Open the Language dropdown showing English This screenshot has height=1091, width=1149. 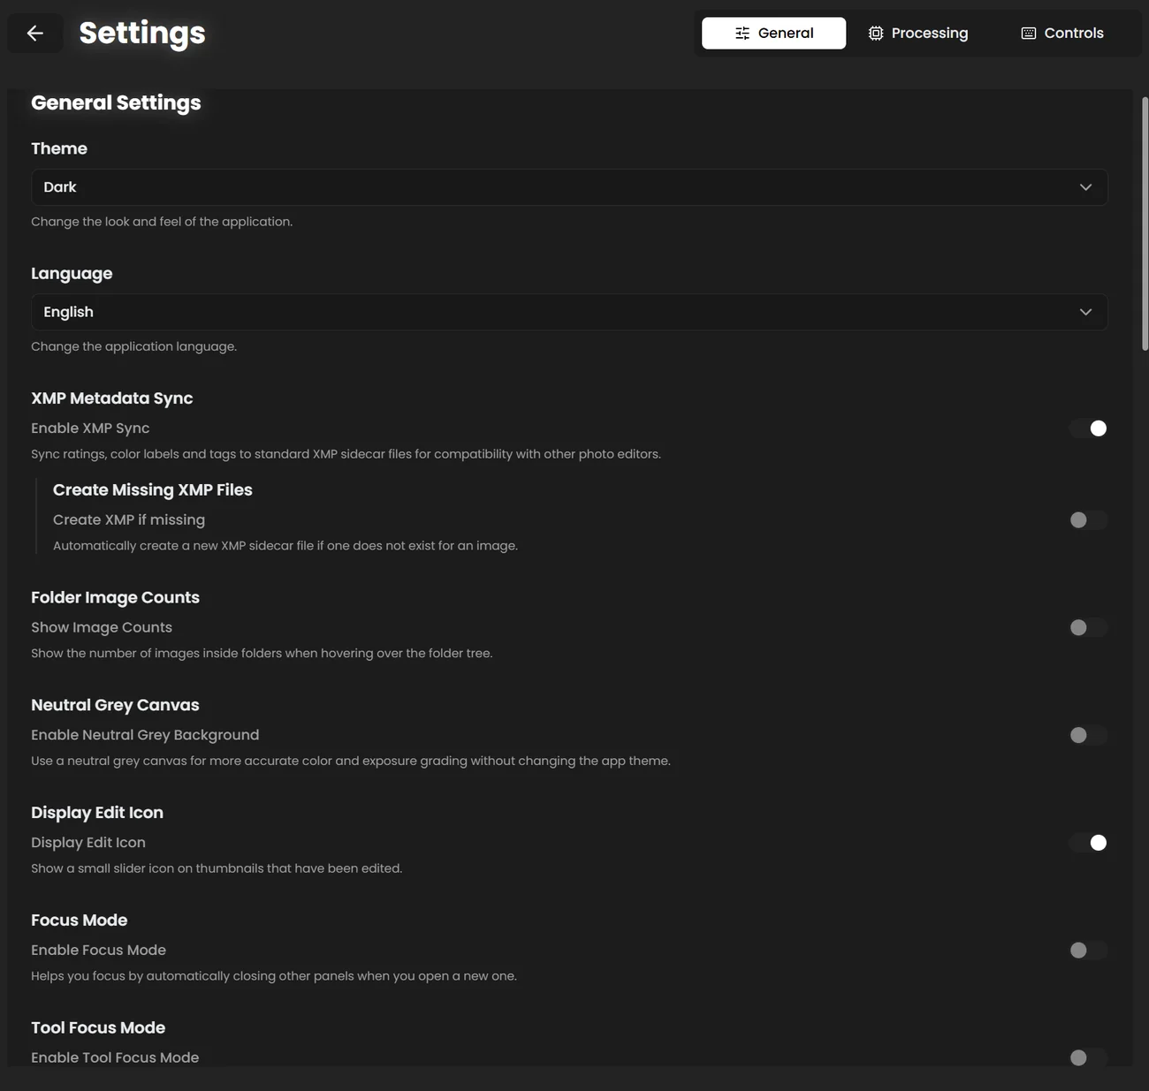569,312
